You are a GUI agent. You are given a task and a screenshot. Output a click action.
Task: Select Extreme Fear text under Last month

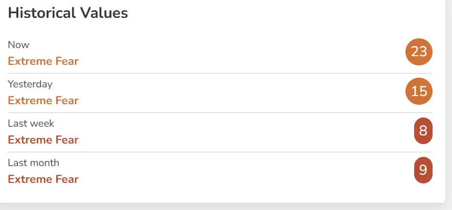coord(43,179)
